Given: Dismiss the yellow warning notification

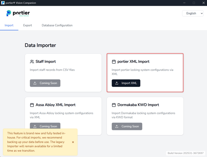Looking at the screenshot, I should click(x=73, y=142).
